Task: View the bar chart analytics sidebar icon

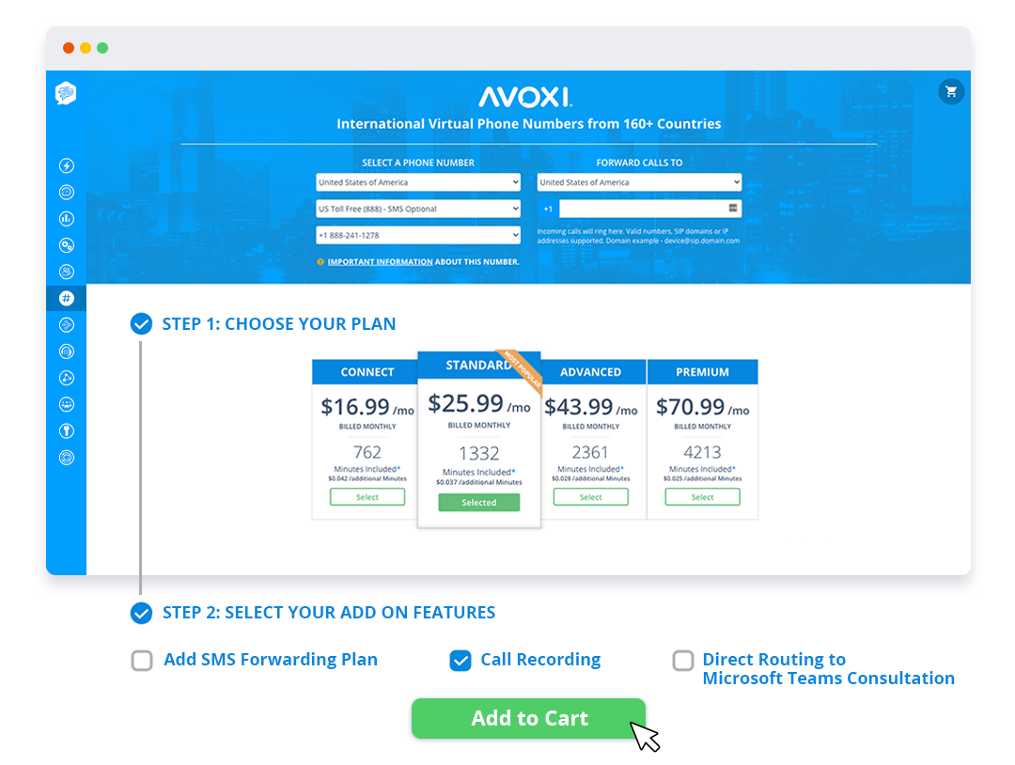Action: click(x=66, y=218)
